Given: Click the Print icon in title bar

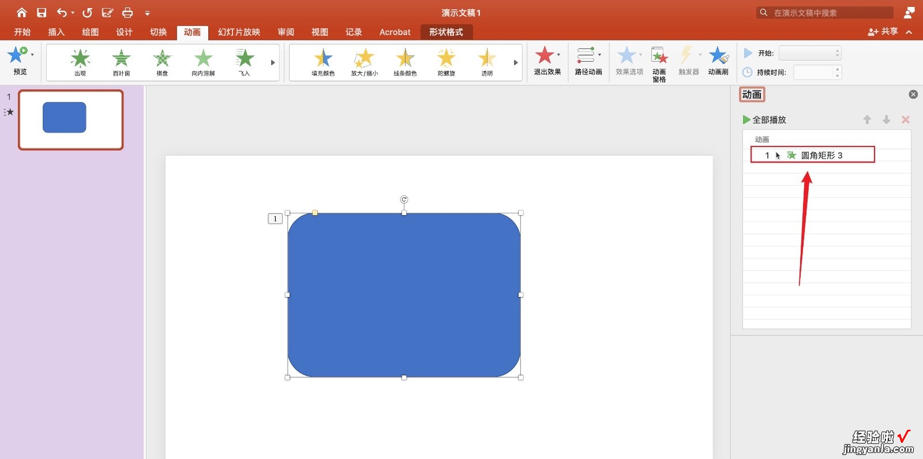Looking at the screenshot, I should click(127, 13).
